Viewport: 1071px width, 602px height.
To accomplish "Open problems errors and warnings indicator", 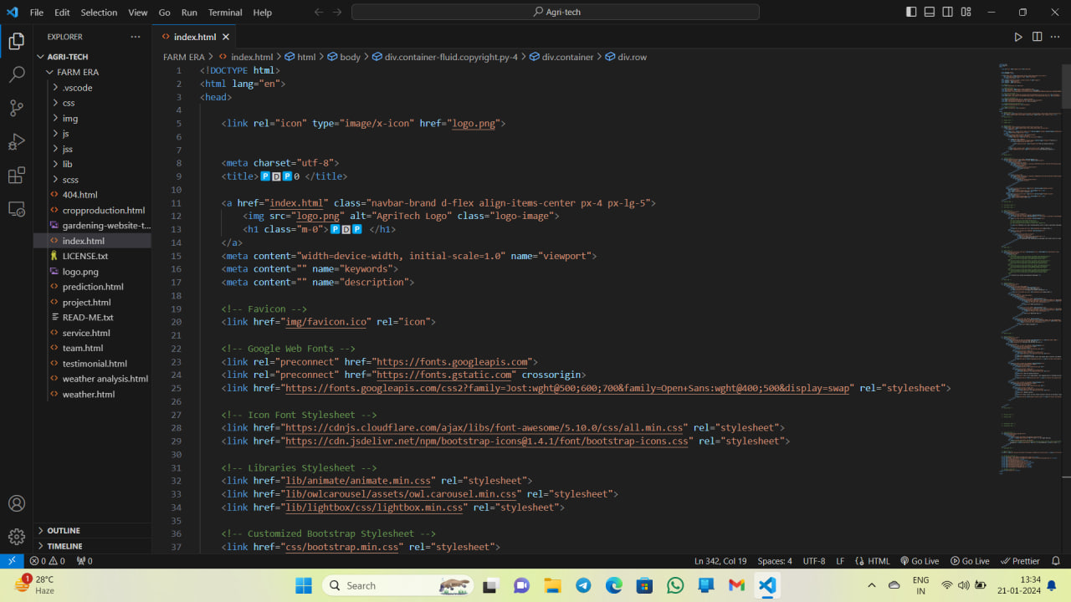I will coord(47,561).
